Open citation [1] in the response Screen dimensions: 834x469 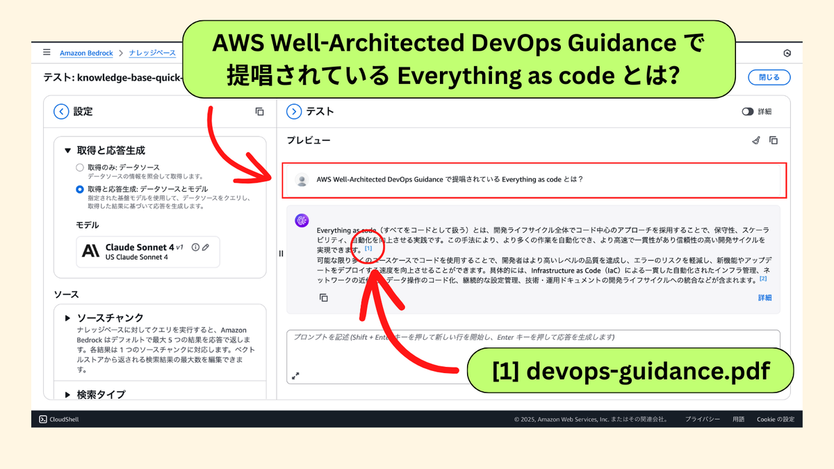click(368, 248)
